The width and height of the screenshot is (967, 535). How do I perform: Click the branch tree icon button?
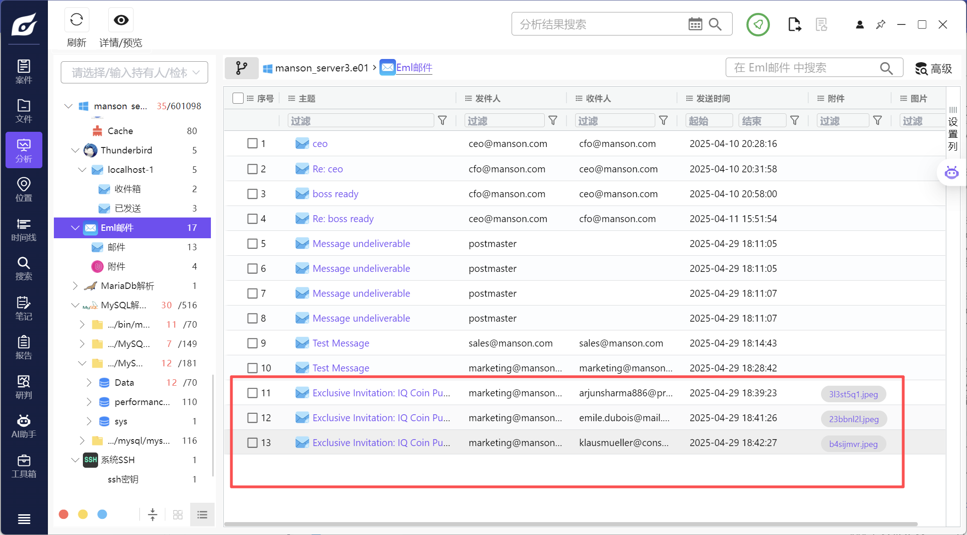(x=241, y=68)
